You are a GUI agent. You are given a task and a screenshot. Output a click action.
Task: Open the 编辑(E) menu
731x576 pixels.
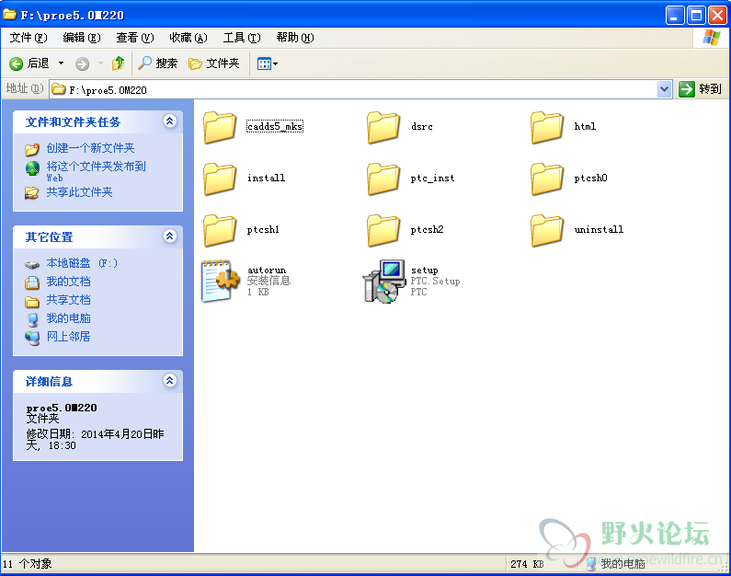82,38
